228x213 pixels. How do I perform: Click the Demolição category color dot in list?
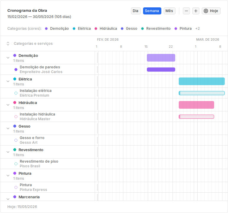coord(15,55)
